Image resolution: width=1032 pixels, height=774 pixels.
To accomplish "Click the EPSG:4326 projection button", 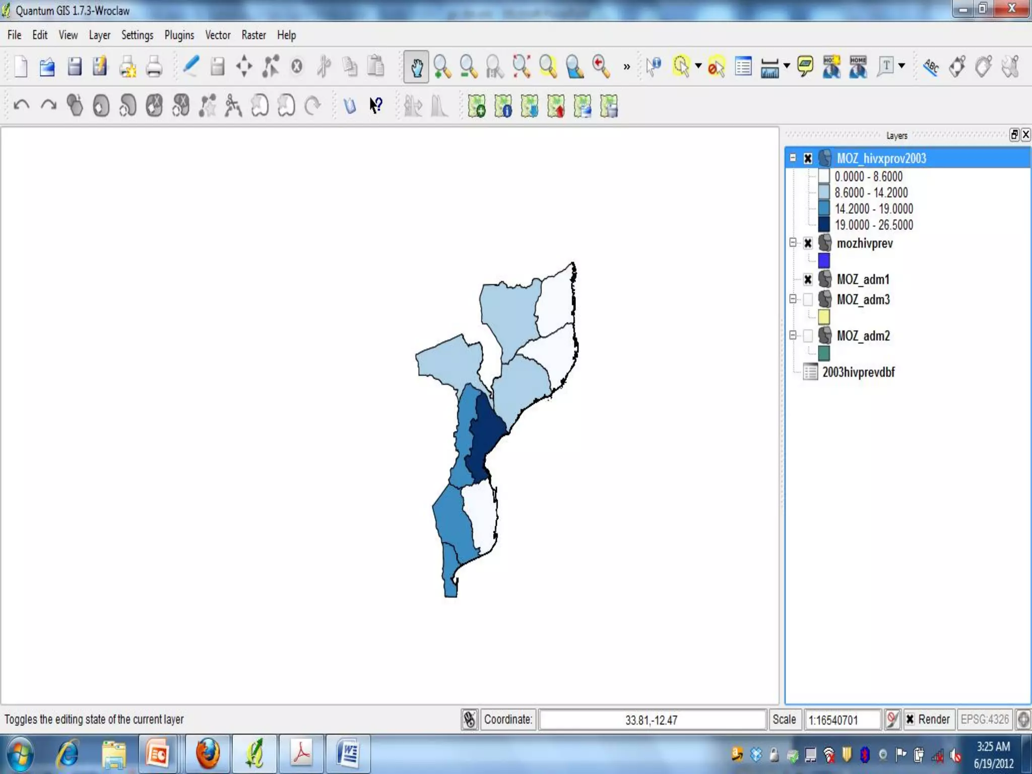I will click(984, 719).
